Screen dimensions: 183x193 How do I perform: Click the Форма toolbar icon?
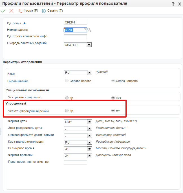pyautogui.click(x=20, y=11)
